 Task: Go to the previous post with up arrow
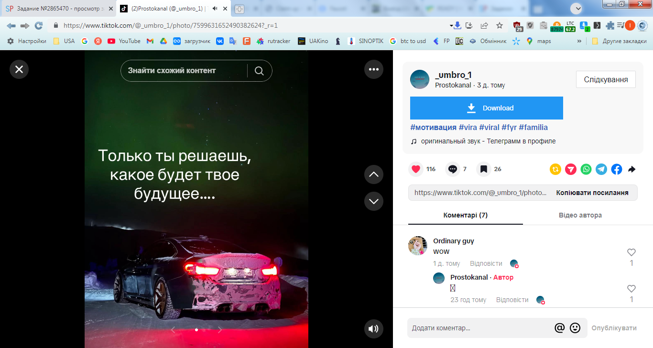tap(374, 174)
